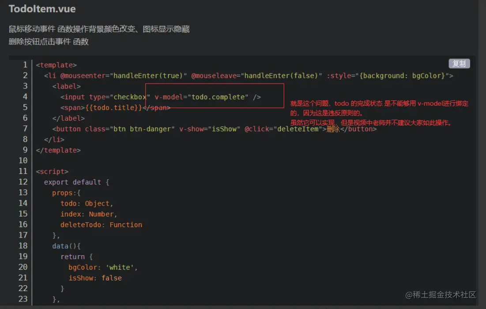The height and width of the screenshot is (309, 486).
Task: Click data(){ on line 18
Action: tap(66, 246)
